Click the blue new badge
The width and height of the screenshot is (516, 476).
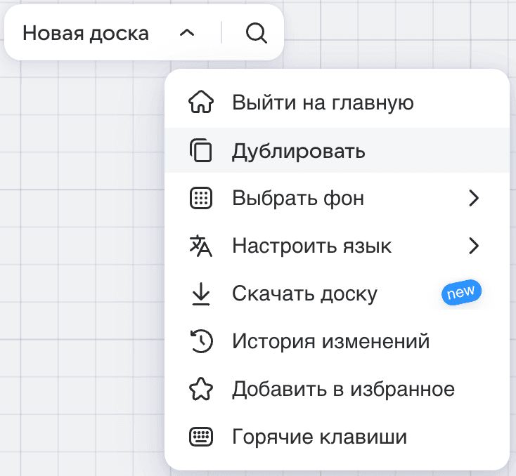461,292
